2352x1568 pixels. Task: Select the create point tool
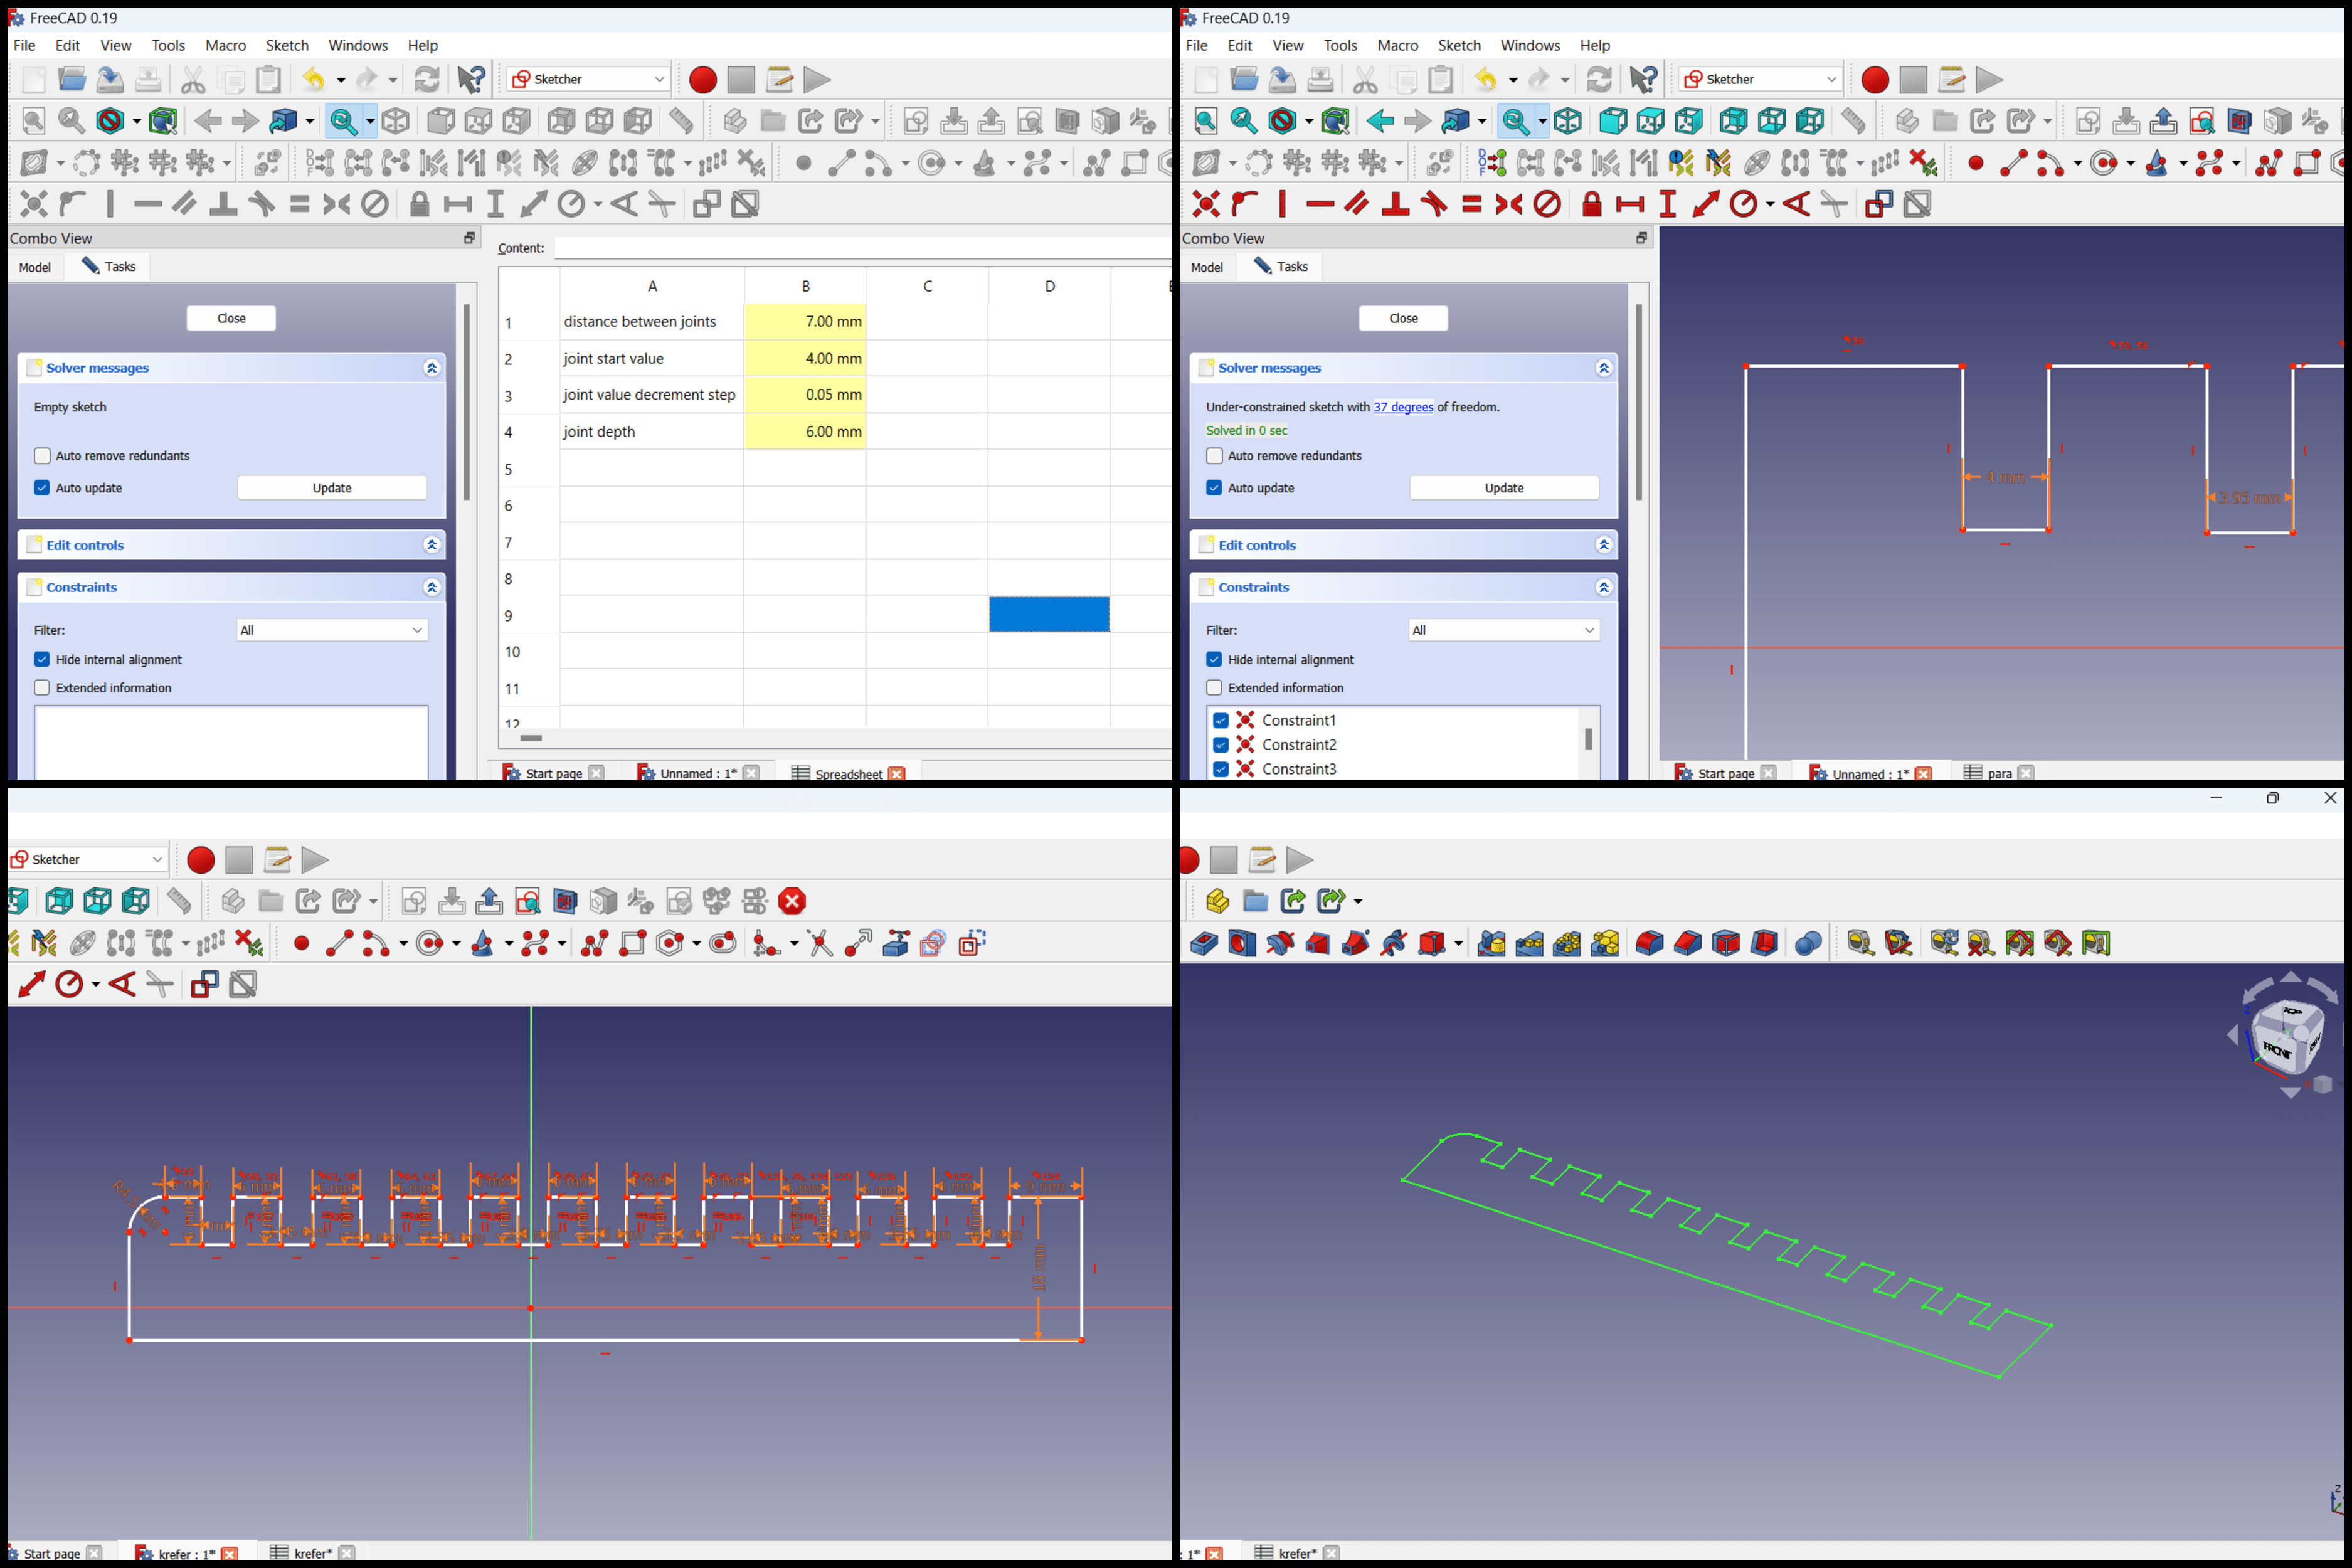[x=805, y=161]
